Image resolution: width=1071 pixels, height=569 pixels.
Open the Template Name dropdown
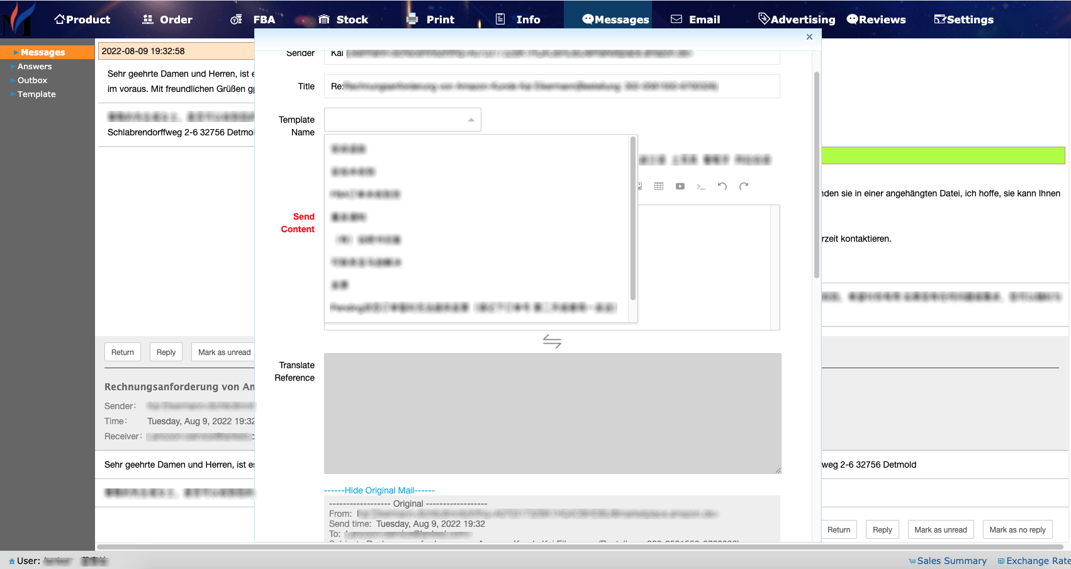(x=402, y=120)
